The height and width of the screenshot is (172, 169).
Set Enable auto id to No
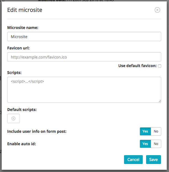[x=156, y=144]
